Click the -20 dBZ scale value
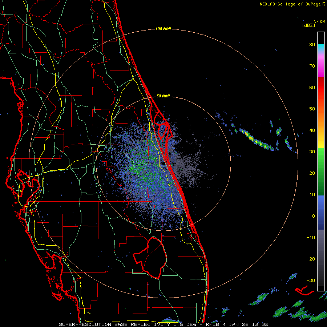 (311, 259)
